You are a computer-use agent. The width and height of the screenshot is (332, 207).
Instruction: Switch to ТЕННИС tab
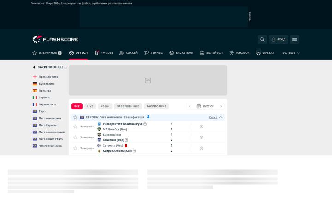pyautogui.click(x=154, y=53)
